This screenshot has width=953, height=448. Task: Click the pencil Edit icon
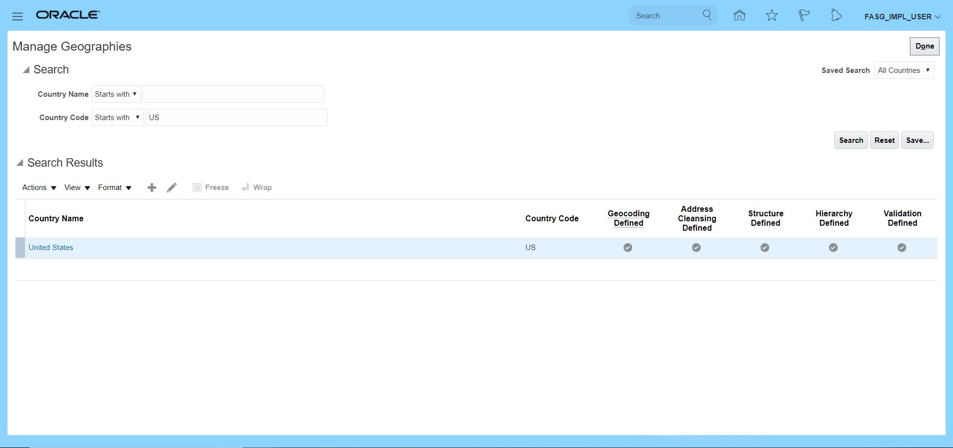coord(172,188)
